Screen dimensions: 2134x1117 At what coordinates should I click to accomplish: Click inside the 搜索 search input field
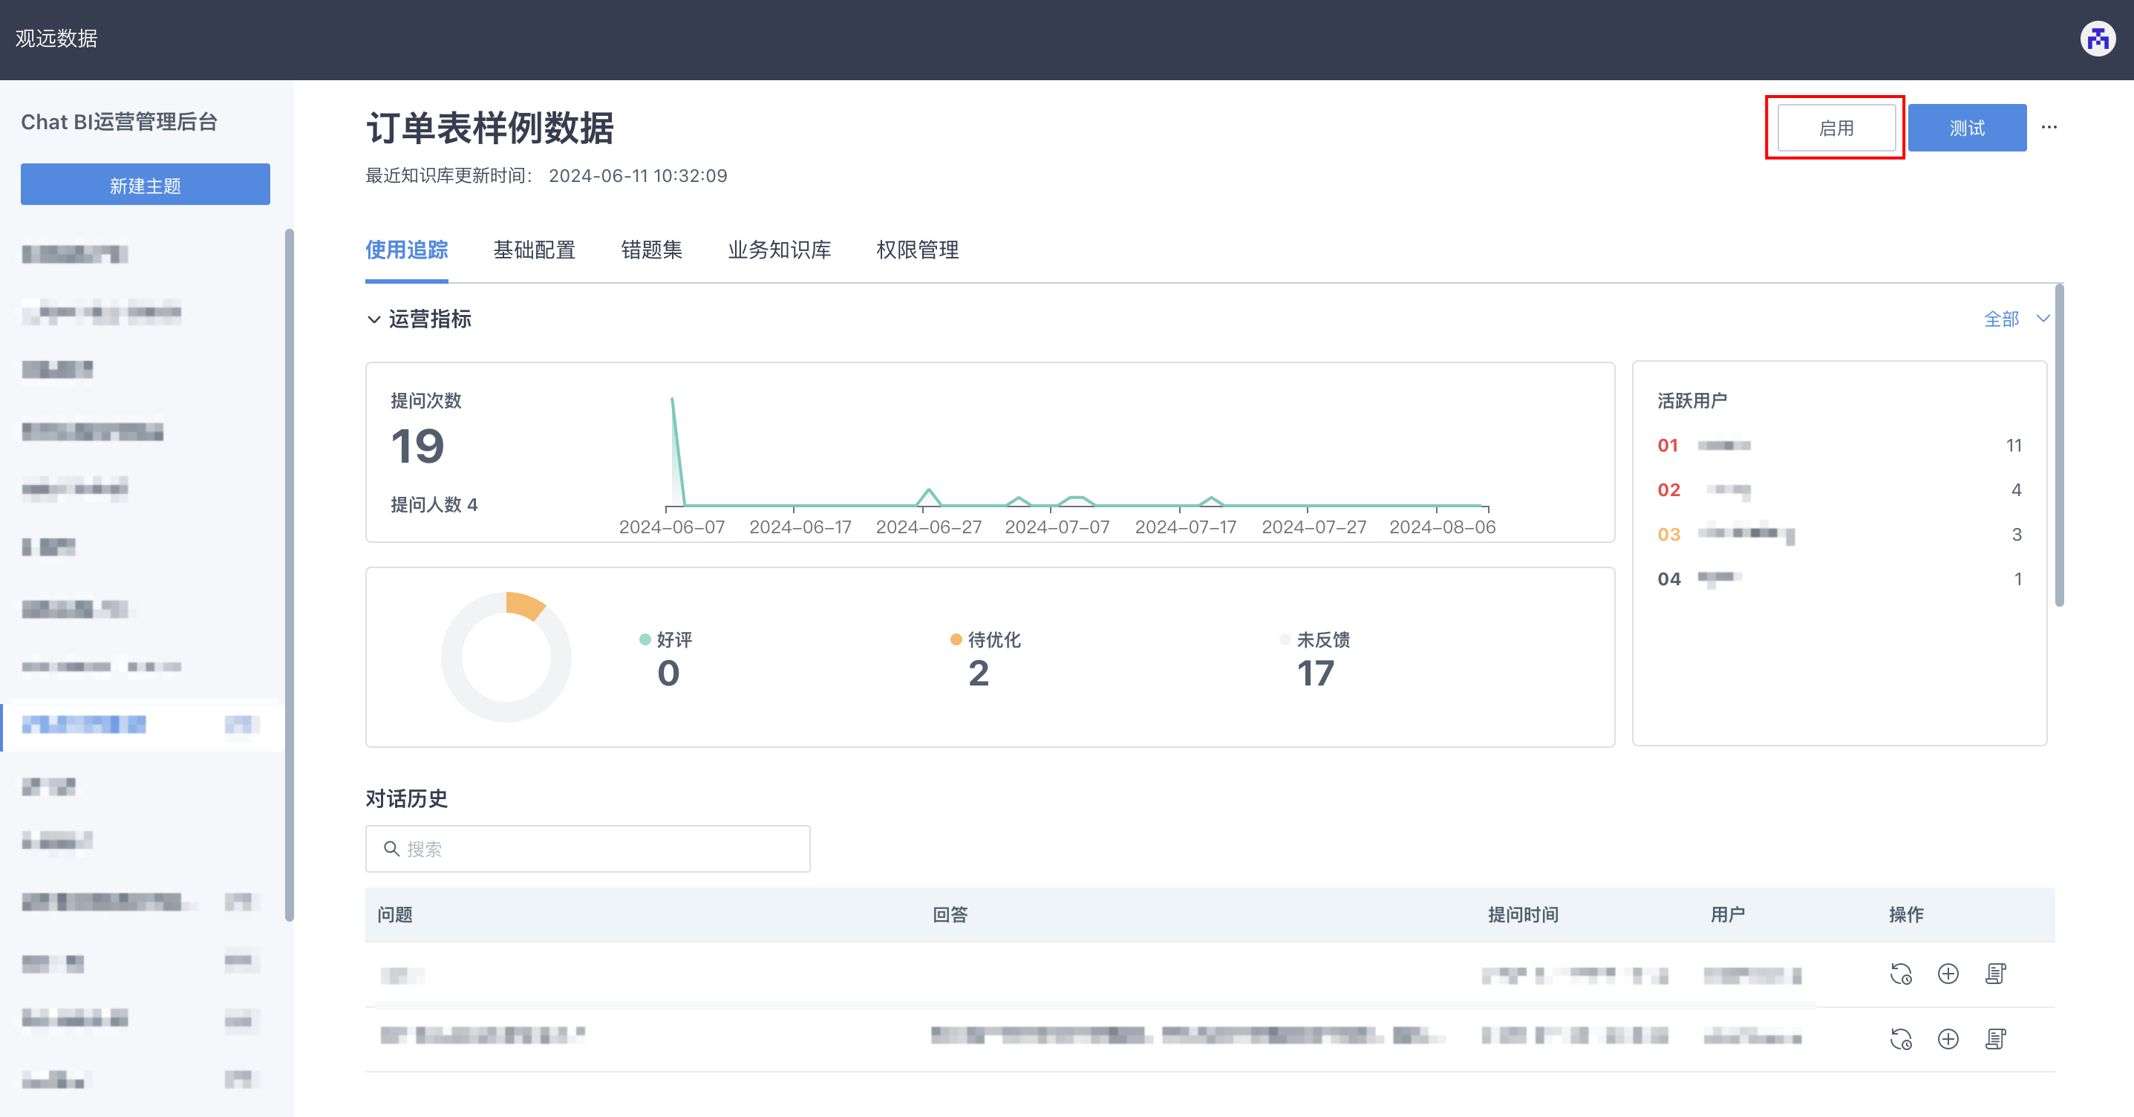[588, 849]
